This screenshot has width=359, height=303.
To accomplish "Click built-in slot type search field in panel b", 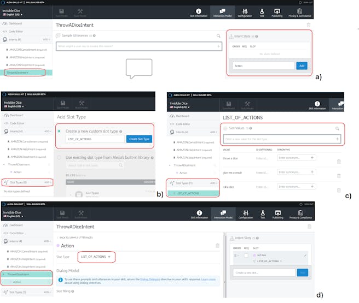I will point(95,165).
